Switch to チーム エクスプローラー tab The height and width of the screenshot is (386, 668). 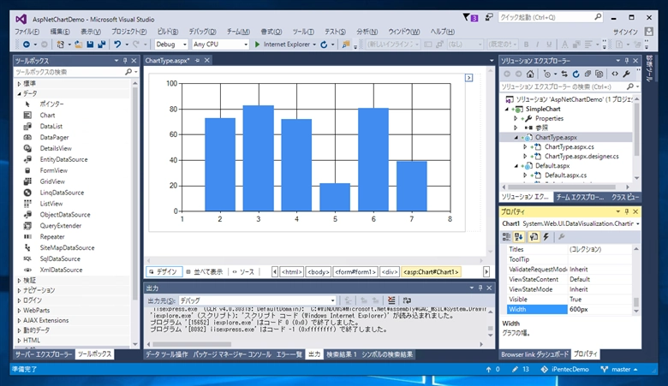[580, 197]
